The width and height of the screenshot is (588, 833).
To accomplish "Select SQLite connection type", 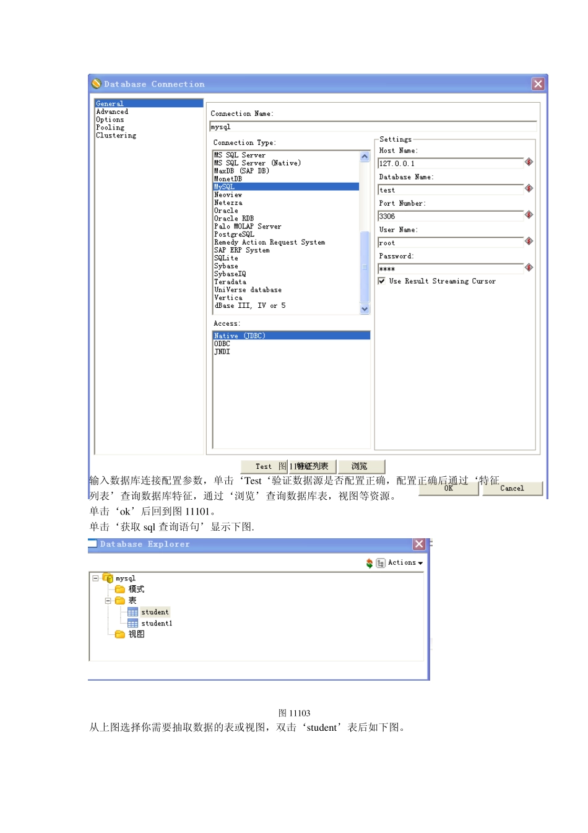I will (226, 258).
